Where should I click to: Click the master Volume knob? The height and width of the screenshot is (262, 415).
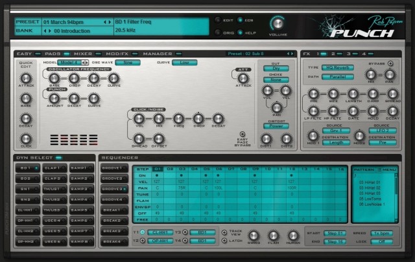(x=278, y=25)
